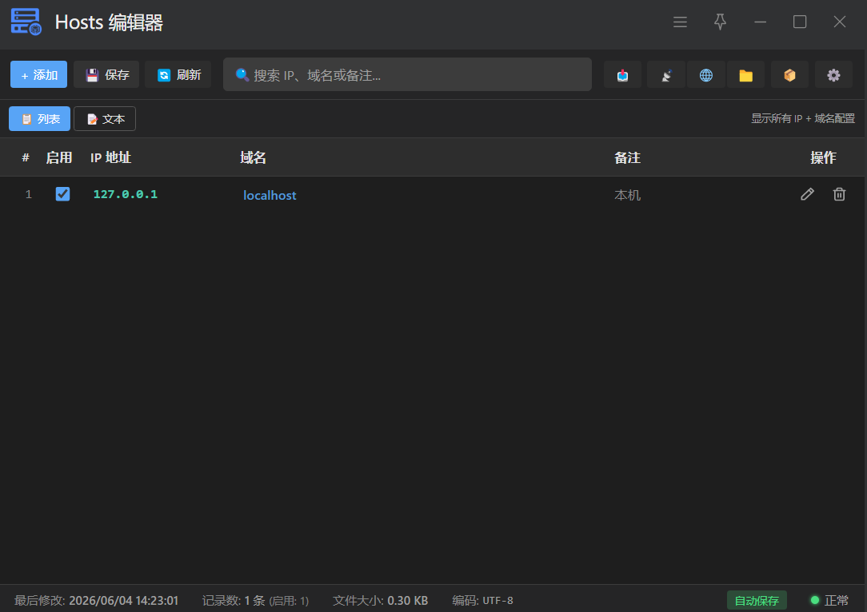867x612 pixels.
Task: Click the IP 地址 column header
Action: pyautogui.click(x=110, y=157)
